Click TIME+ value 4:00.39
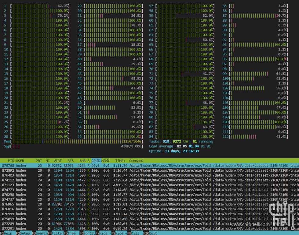Viewport: 299px width, 235px height. 120,185
